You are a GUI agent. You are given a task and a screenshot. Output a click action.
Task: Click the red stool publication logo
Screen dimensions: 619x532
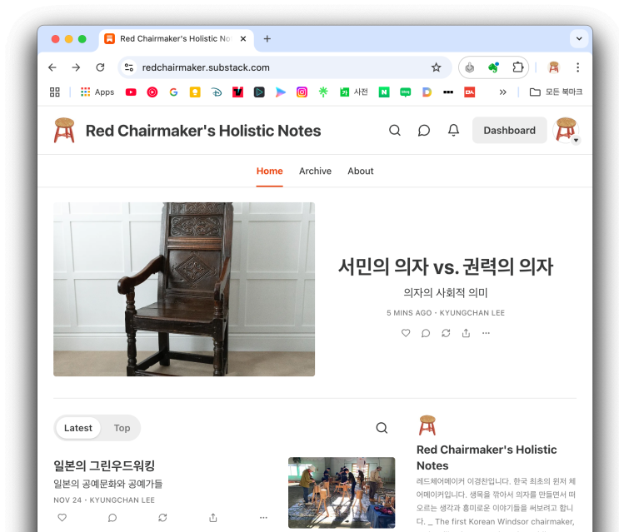pos(64,130)
